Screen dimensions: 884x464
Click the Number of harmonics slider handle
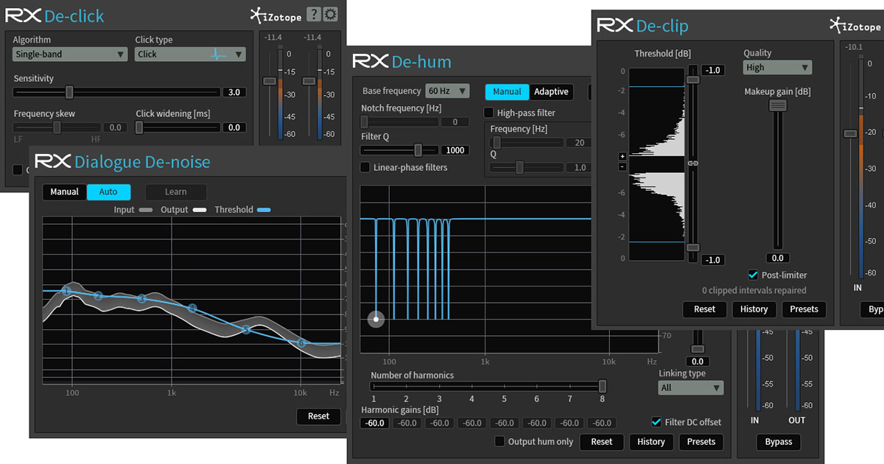[x=602, y=386]
